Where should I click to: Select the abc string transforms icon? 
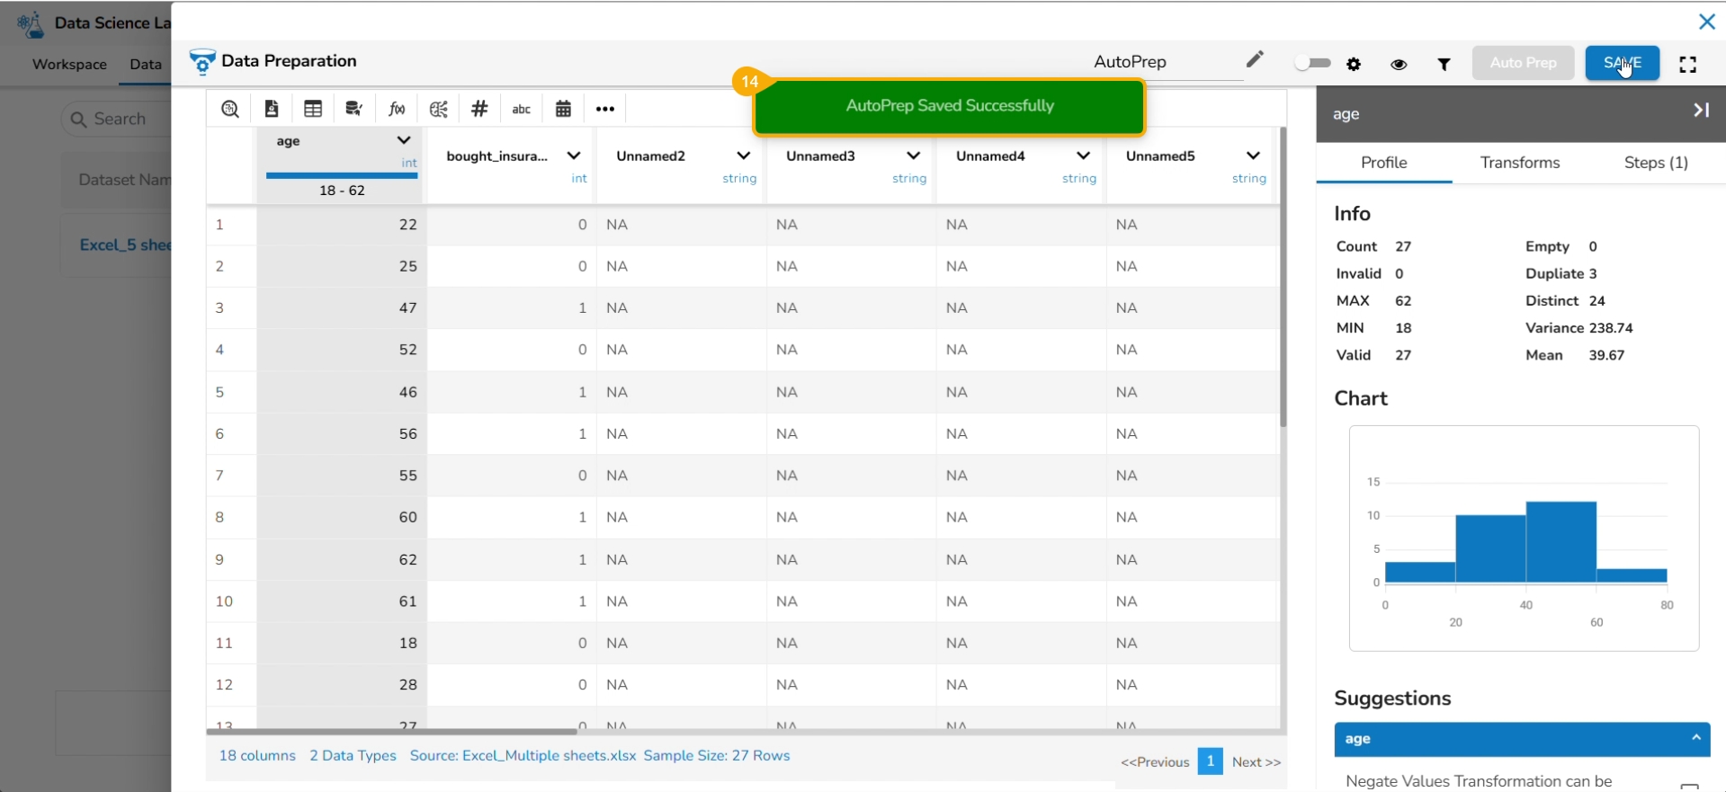tap(521, 109)
